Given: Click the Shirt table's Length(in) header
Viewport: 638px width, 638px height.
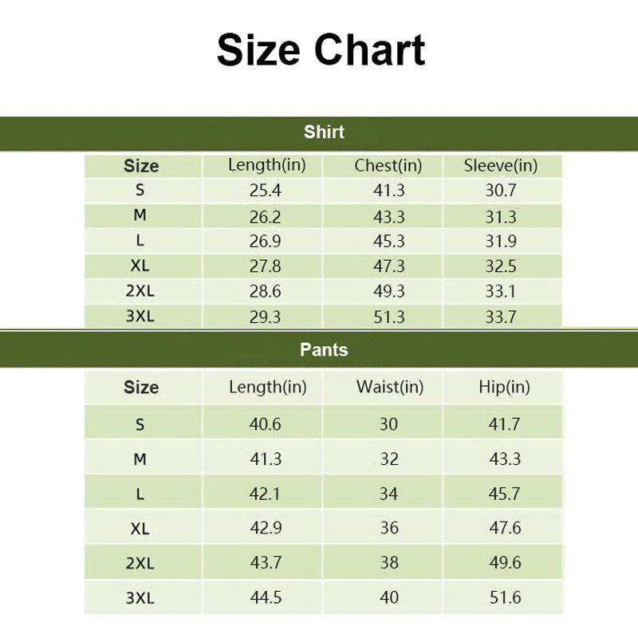Looking at the screenshot, I should [x=266, y=165].
